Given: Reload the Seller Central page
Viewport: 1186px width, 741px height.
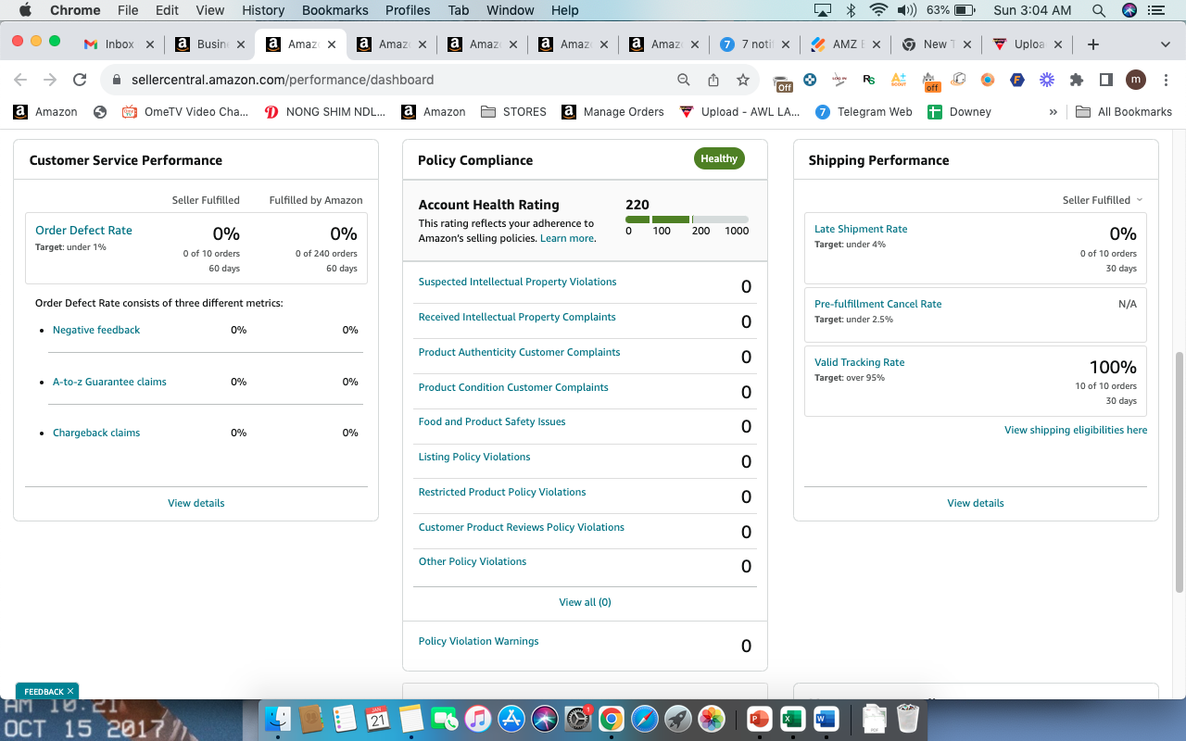Looking at the screenshot, I should pos(80,80).
